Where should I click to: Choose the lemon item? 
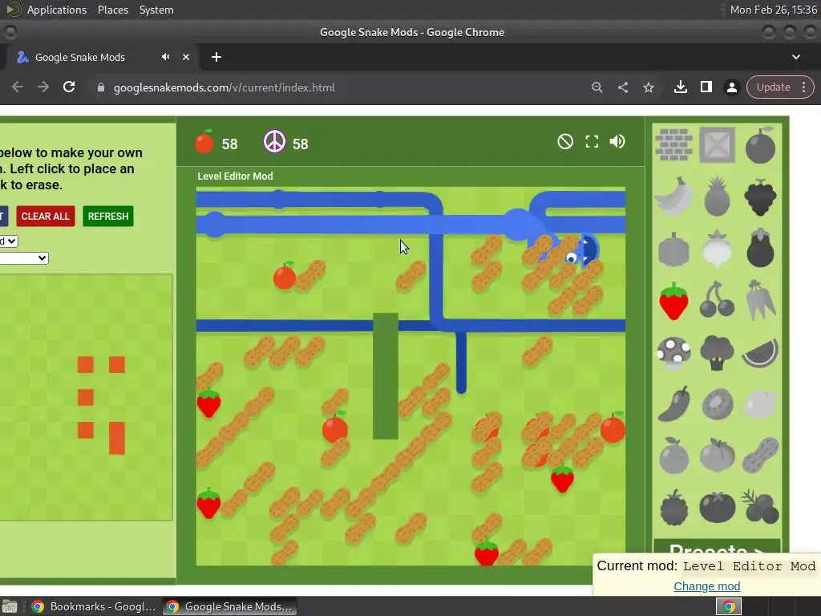(x=760, y=404)
